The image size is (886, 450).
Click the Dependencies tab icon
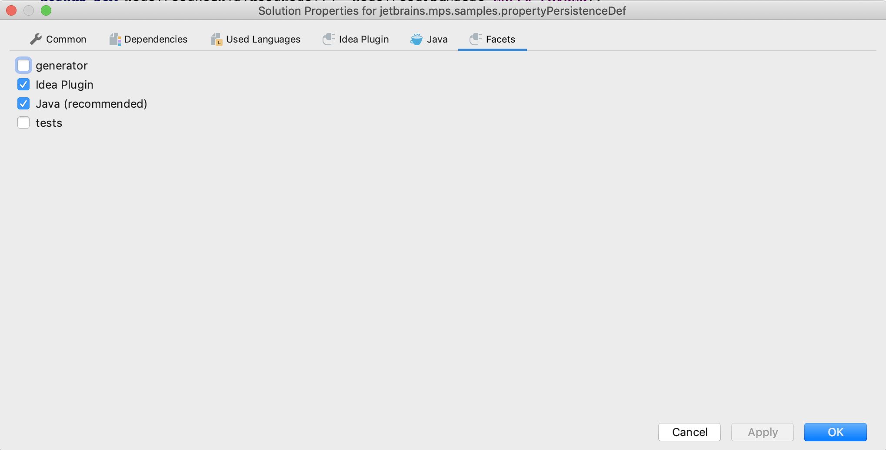115,40
